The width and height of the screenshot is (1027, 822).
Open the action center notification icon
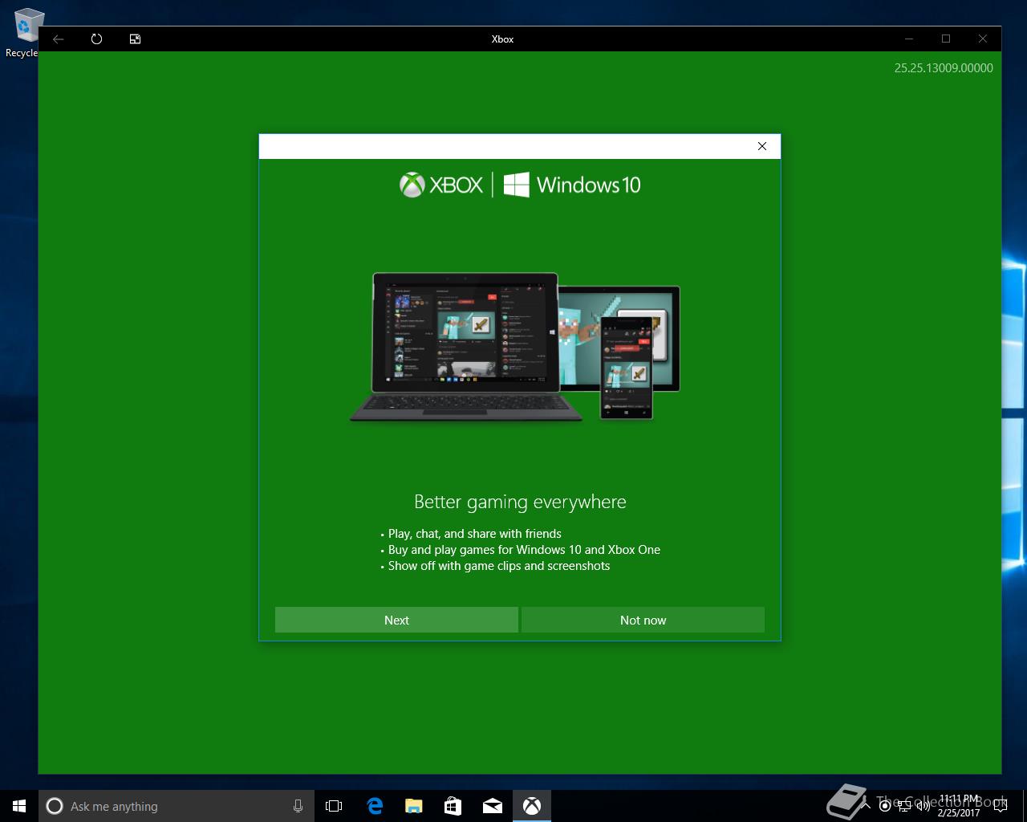pos(1000,806)
